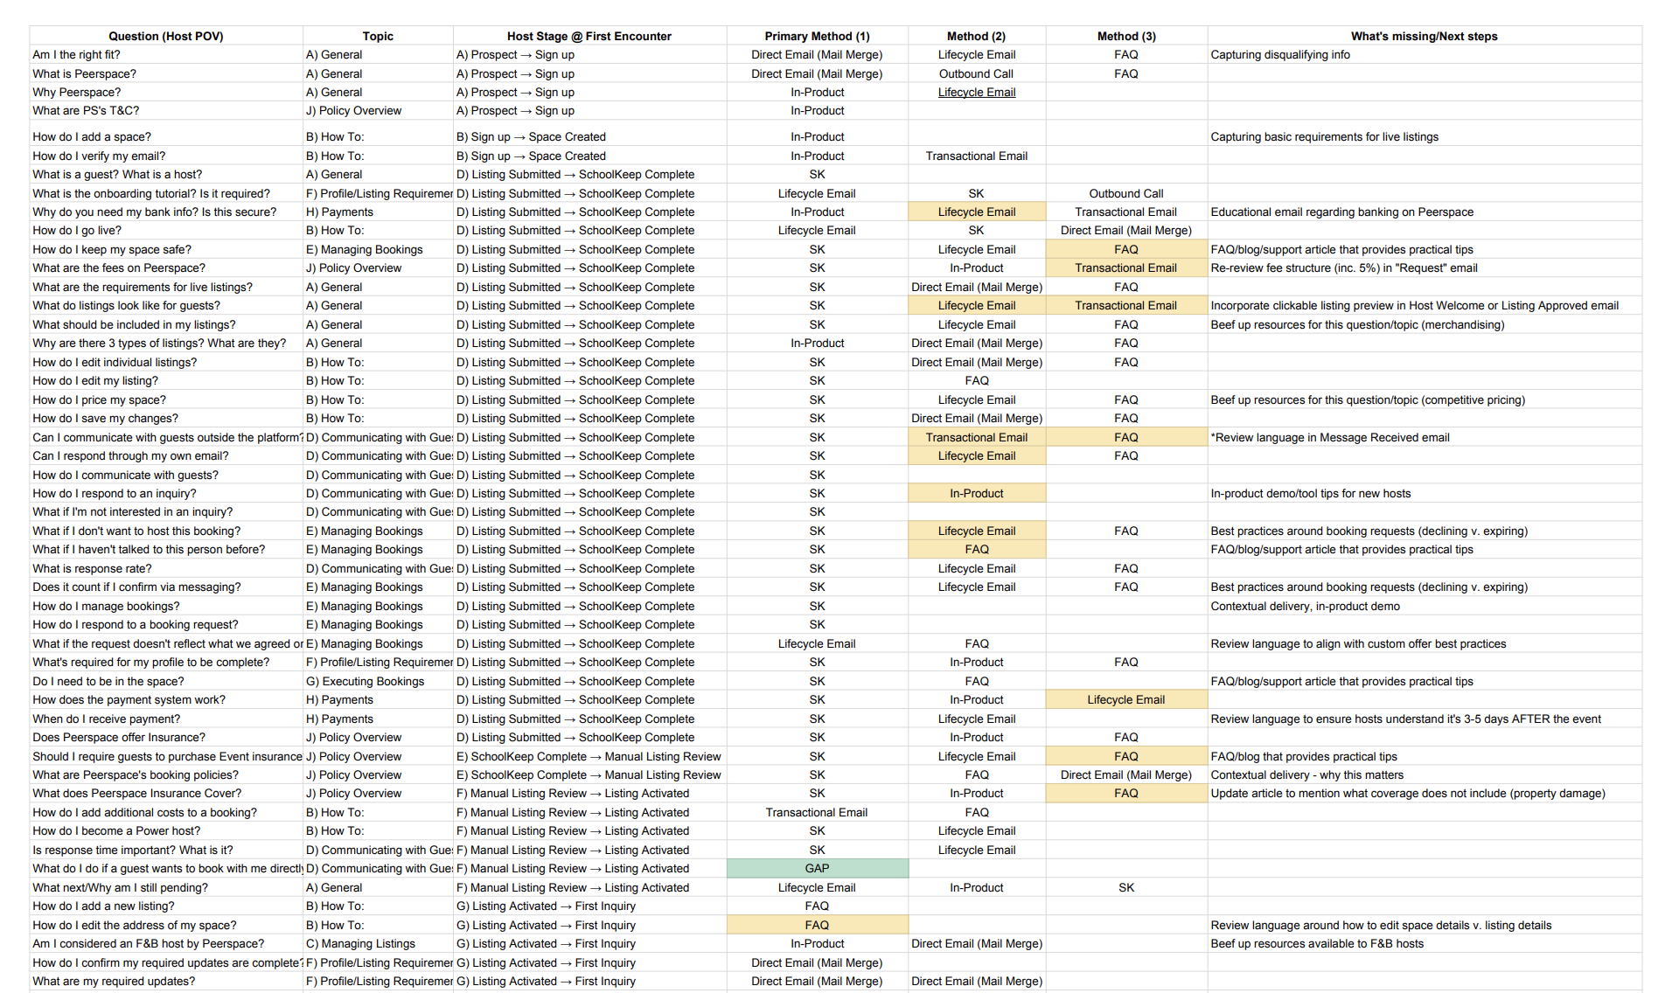1672x993 pixels.
Task: Select 'Transactional Email' in additional costs row
Action: [x=817, y=813]
